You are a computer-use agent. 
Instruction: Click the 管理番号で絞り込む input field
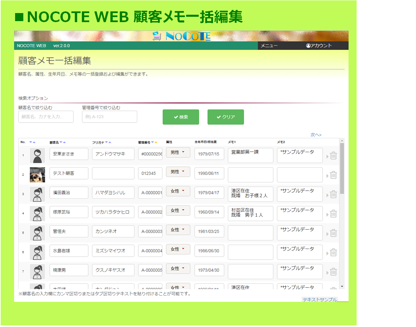coord(109,117)
